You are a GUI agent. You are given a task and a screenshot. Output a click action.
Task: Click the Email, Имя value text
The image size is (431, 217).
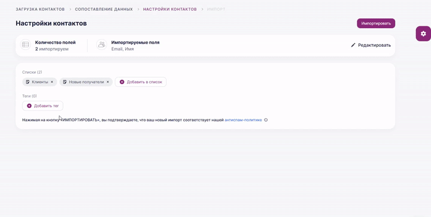pos(123,49)
